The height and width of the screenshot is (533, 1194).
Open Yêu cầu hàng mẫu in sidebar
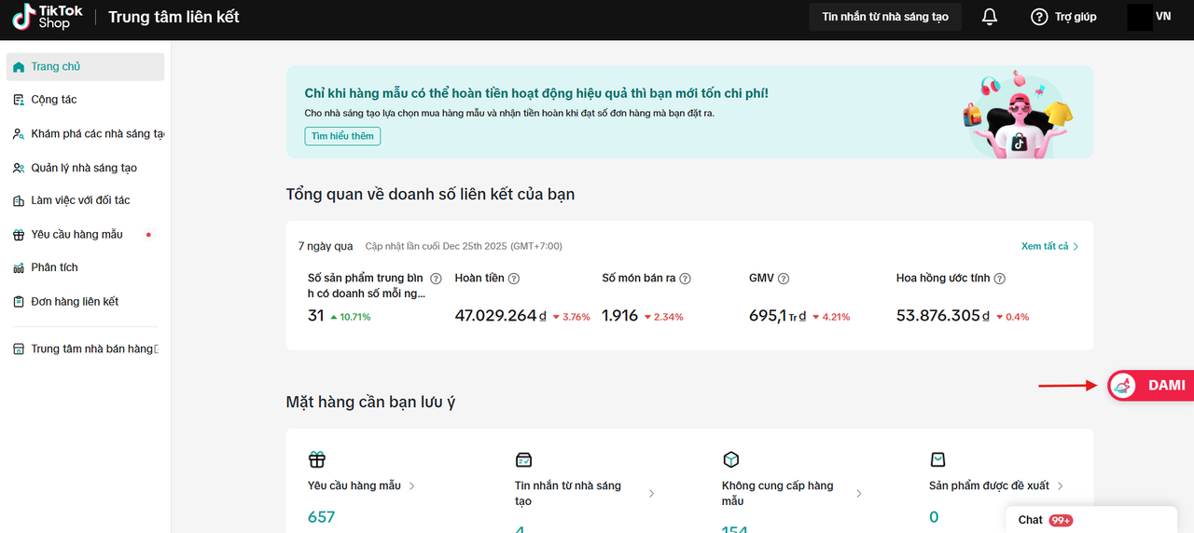point(85,235)
